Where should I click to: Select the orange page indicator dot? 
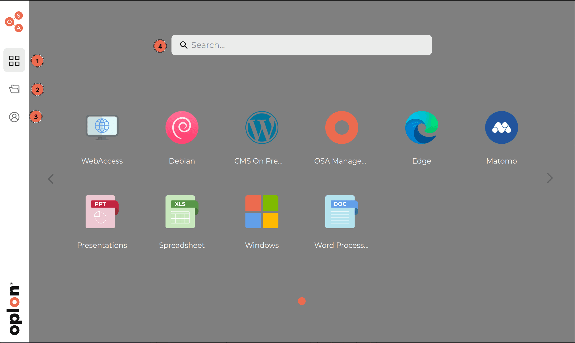[302, 301]
